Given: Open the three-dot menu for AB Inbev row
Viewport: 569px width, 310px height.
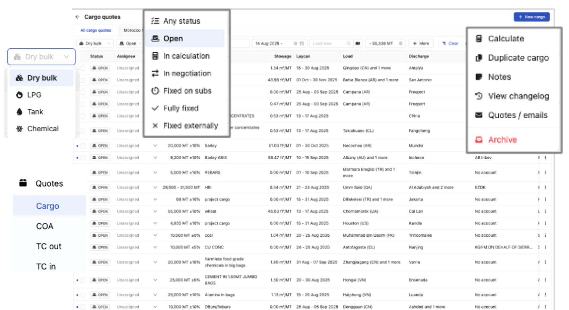Looking at the screenshot, I should coord(545,158).
